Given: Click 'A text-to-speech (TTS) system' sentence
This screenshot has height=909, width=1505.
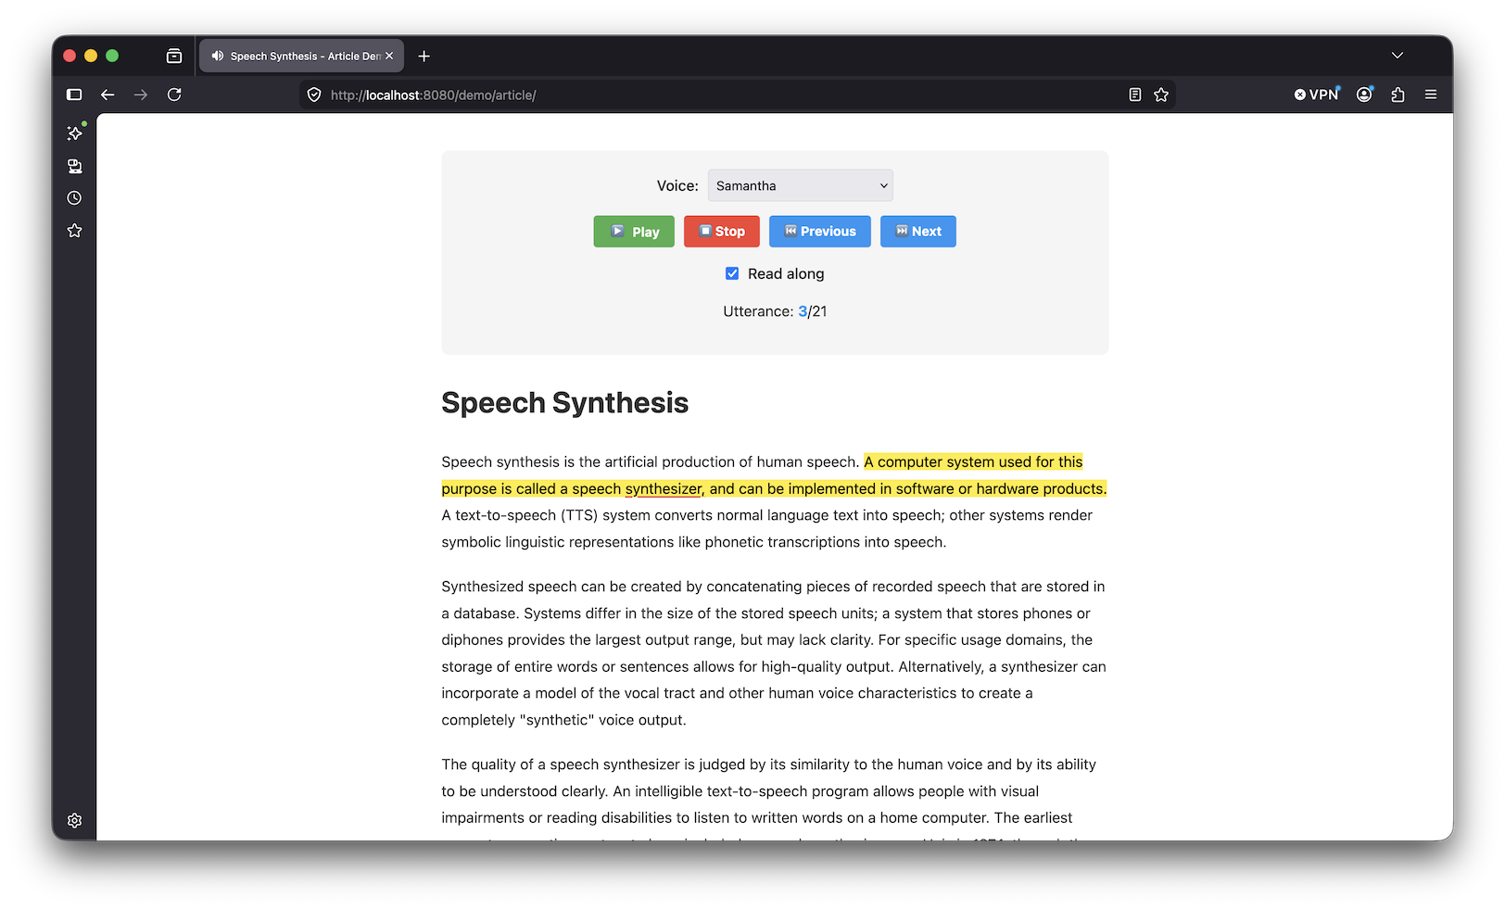Looking at the screenshot, I should [x=767, y=528].
